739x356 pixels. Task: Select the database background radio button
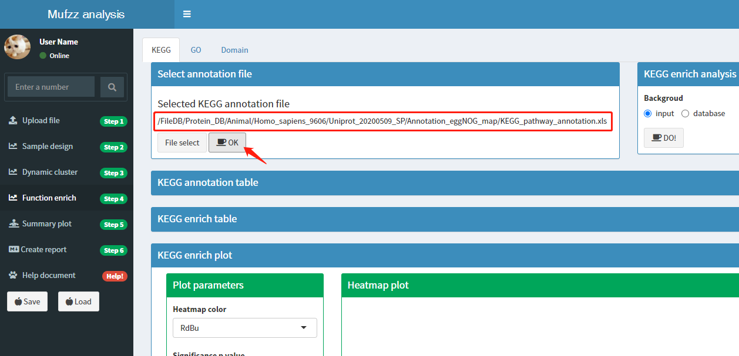685,114
